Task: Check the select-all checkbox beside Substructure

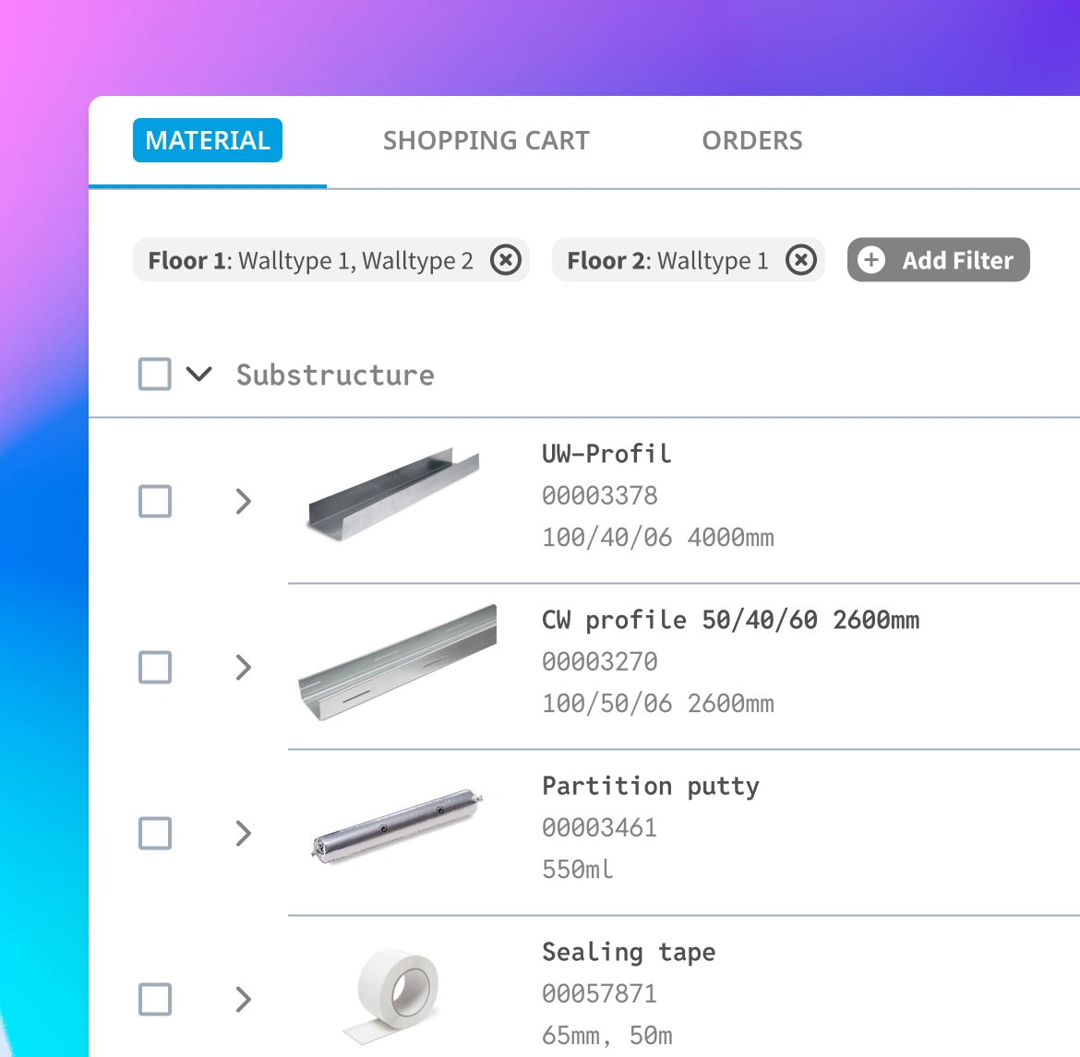Action: (x=154, y=374)
